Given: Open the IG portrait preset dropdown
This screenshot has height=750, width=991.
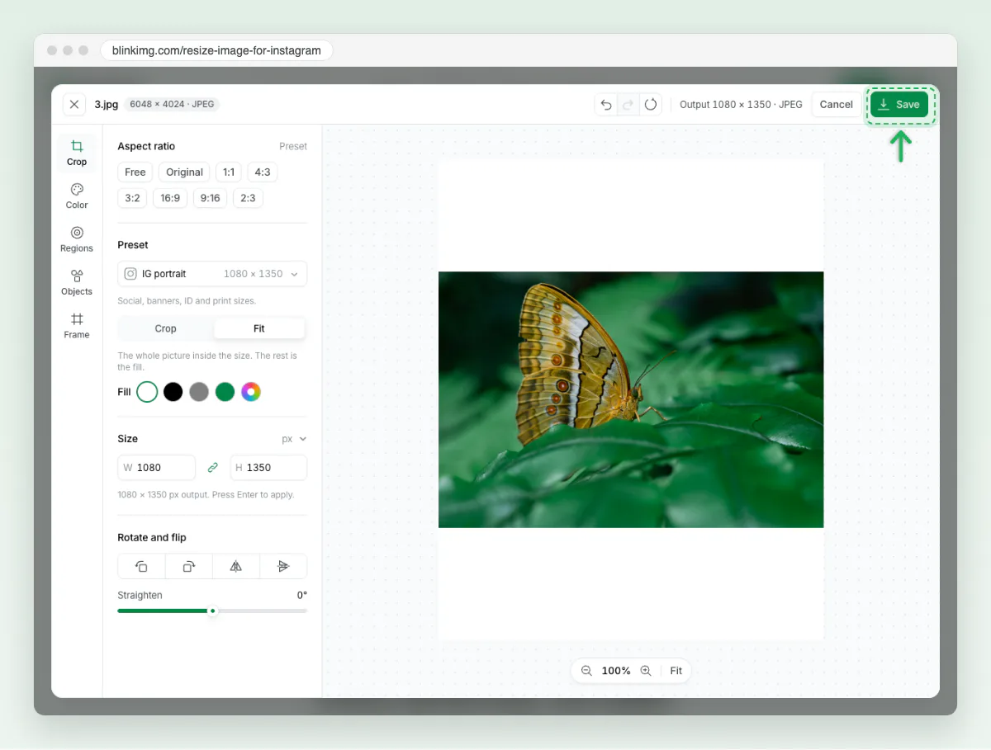Looking at the screenshot, I should [212, 274].
